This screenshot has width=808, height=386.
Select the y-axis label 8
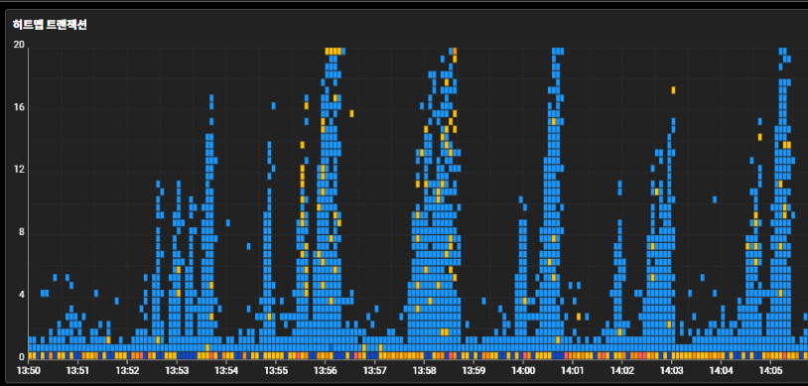point(22,232)
